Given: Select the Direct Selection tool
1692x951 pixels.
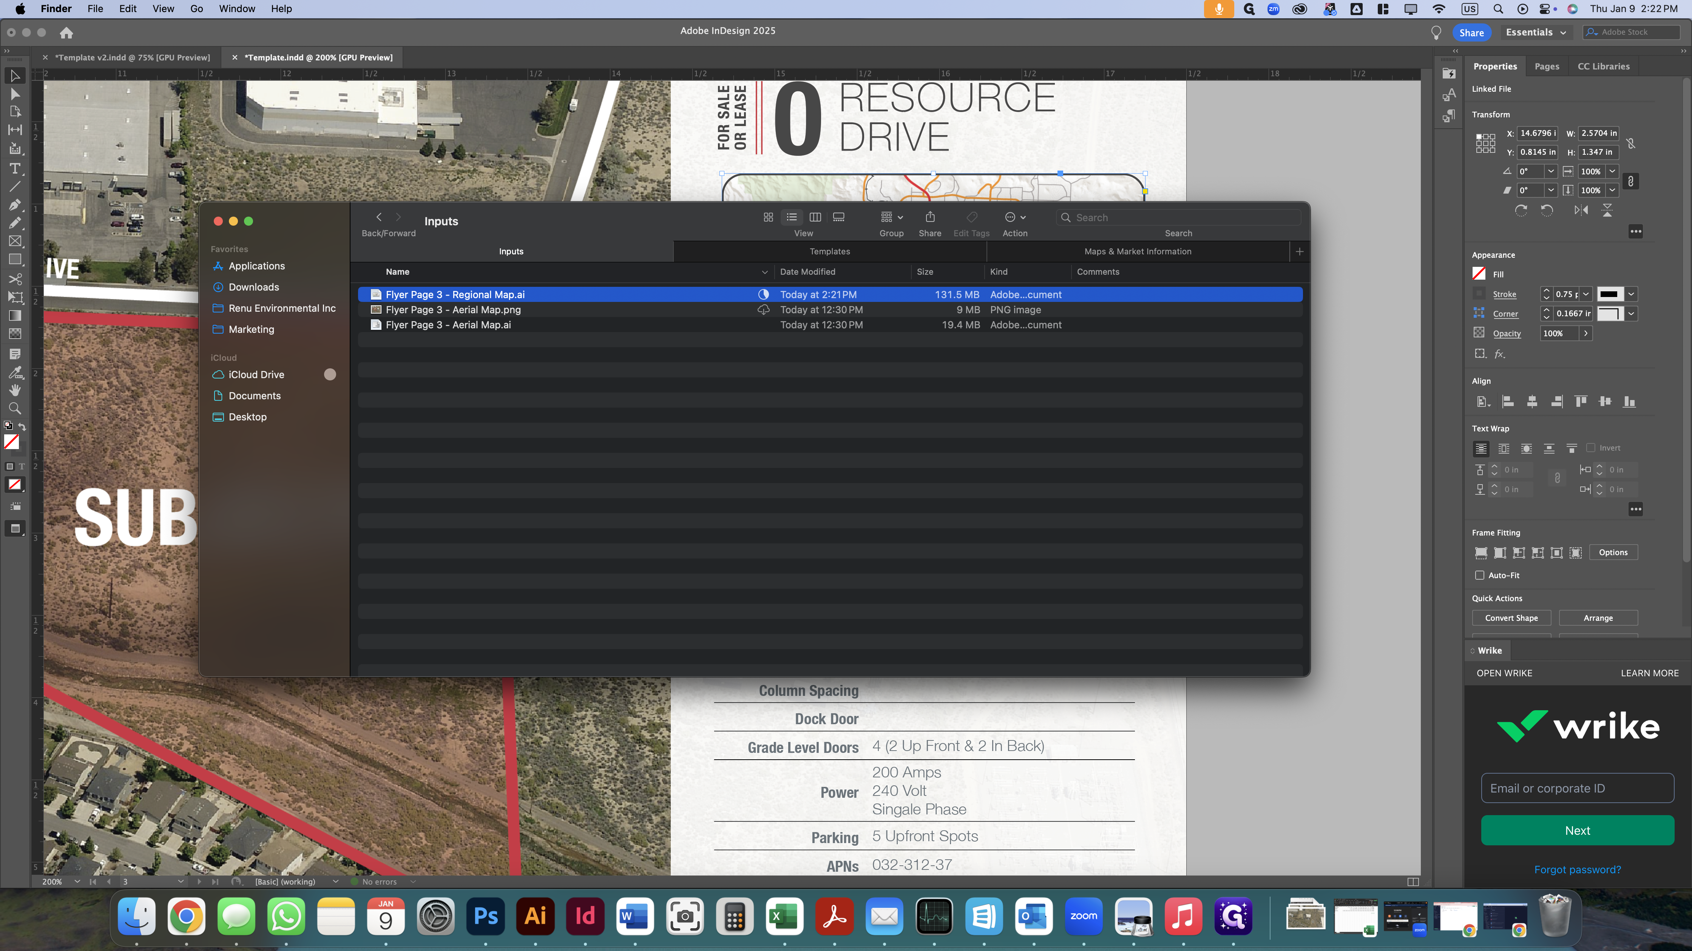Looking at the screenshot, I should 15,94.
